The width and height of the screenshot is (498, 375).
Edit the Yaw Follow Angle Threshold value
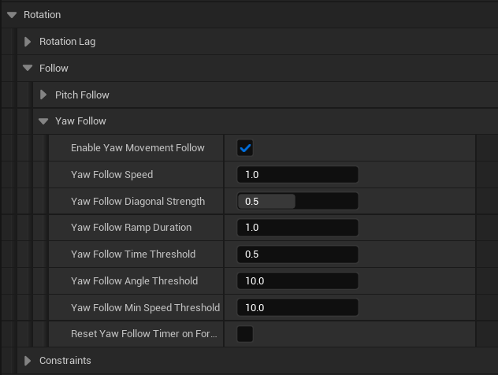(x=298, y=281)
